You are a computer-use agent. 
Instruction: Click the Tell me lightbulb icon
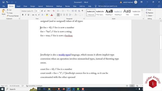[96, 6]
